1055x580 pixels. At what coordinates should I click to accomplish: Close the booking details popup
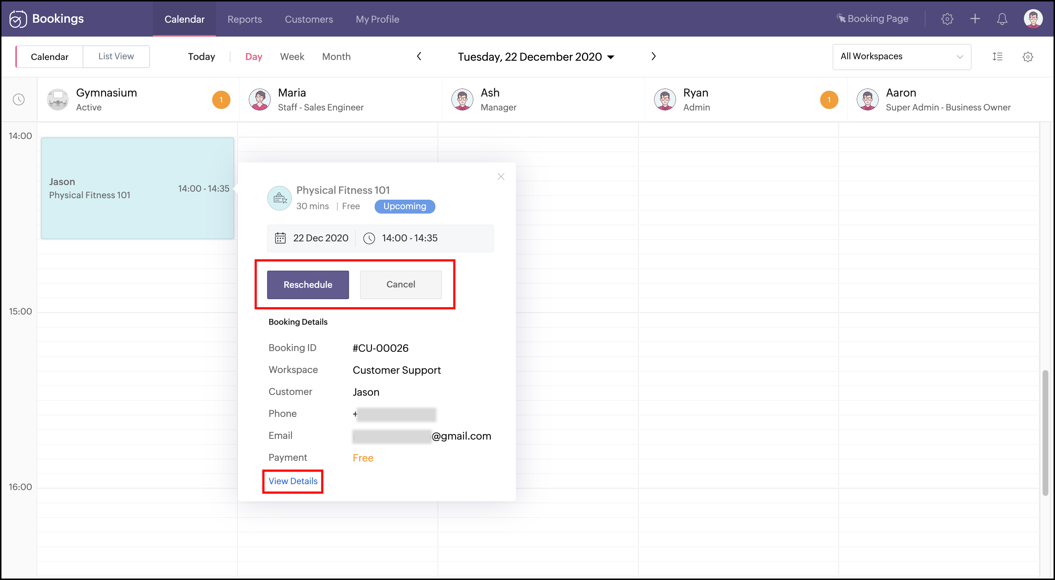tap(500, 176)
